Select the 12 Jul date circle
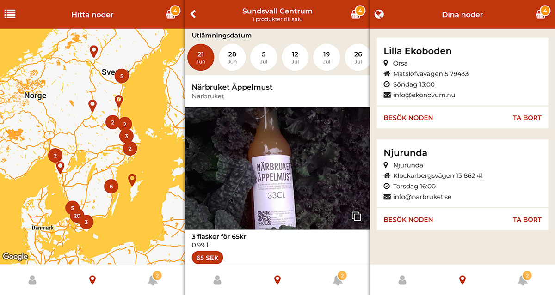Viewport: 555px width, 295px height. pos(295,57)
